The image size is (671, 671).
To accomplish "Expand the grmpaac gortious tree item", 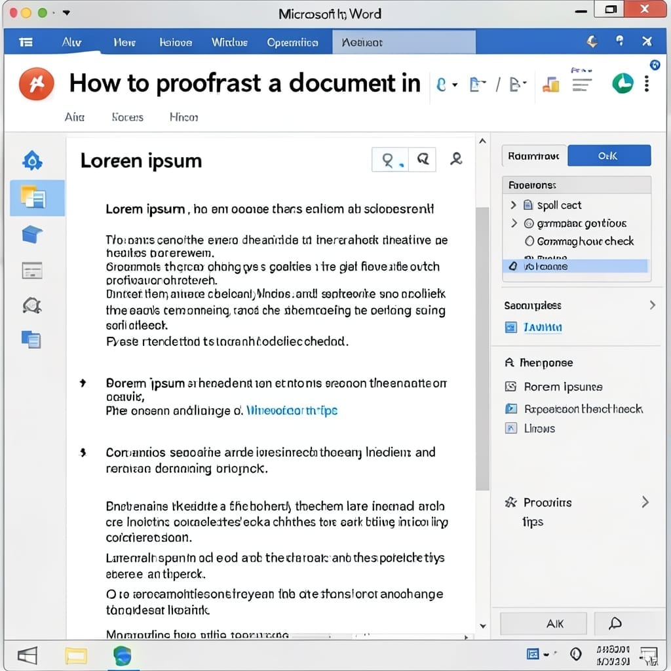I will click(514, 223).
